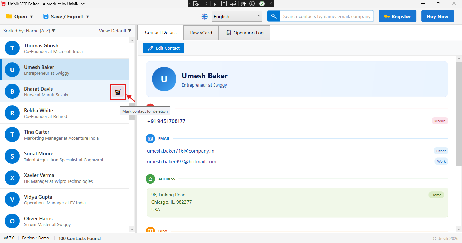The image size is (462, 243).
Task: Click the Other email type tag
Action: click(441, 151)
